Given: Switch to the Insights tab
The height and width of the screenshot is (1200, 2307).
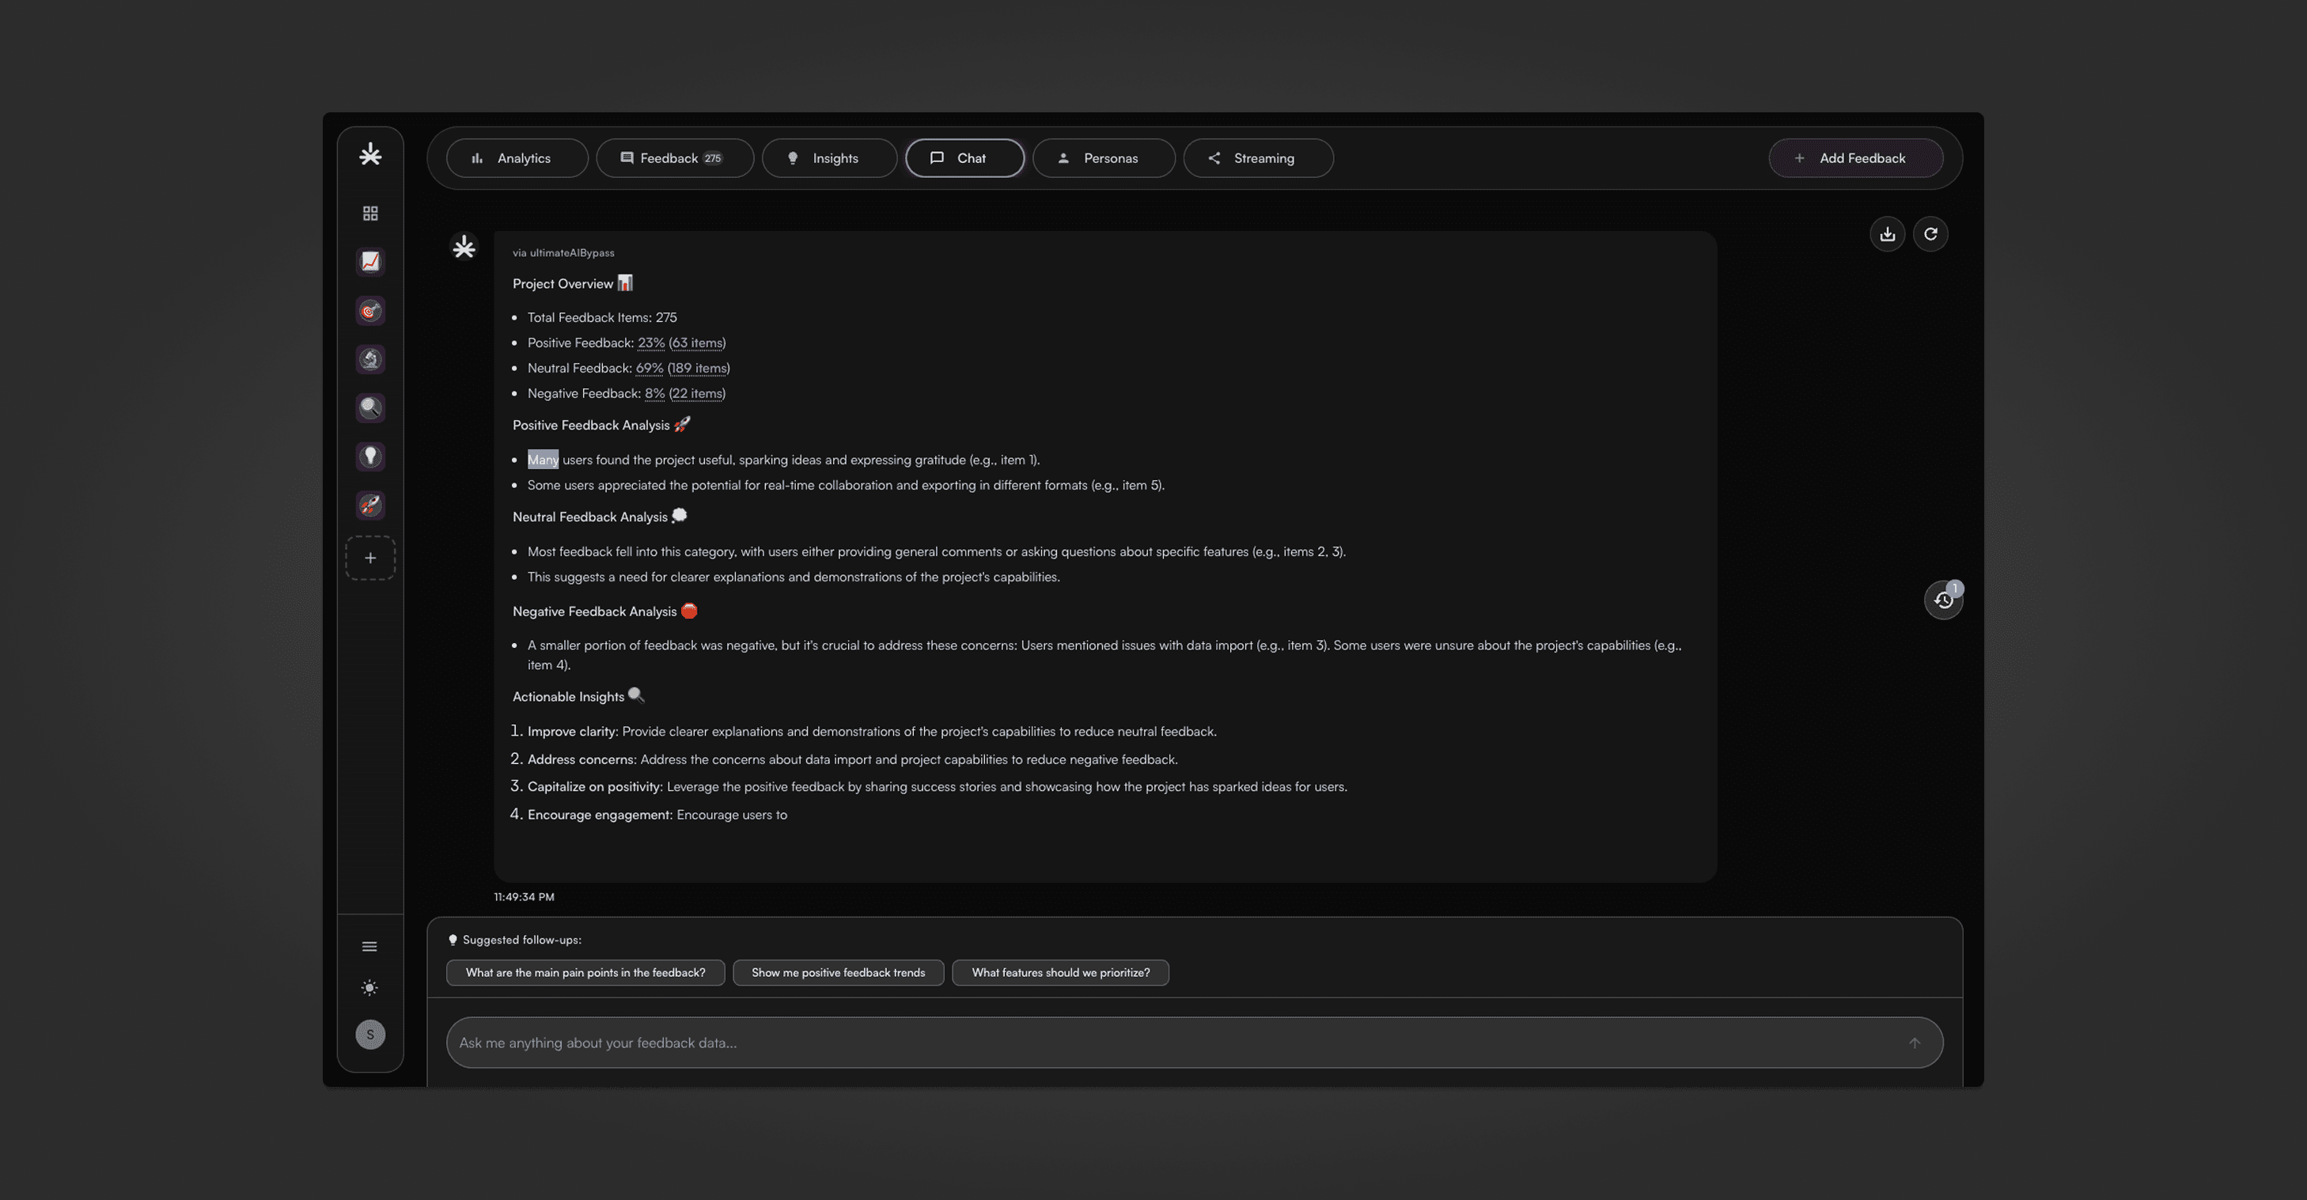Looking at the screenshot, I should click(828, 158).
